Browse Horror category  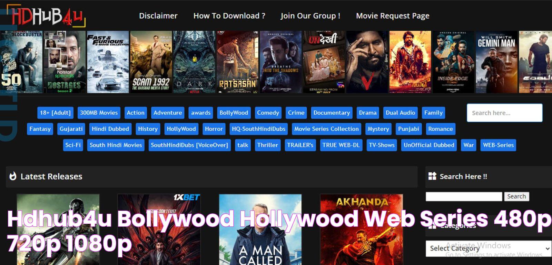(x=214, y=129)
